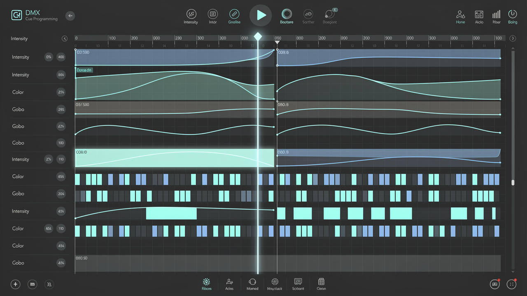Activate the Bootore dial tool

coord(287,14)
